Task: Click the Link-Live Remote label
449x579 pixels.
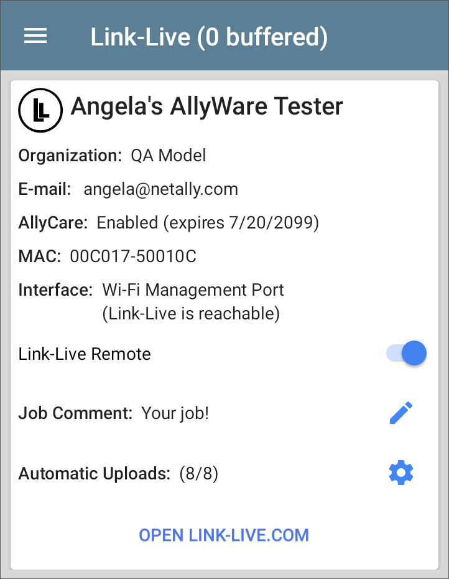Action: (85, 354)
